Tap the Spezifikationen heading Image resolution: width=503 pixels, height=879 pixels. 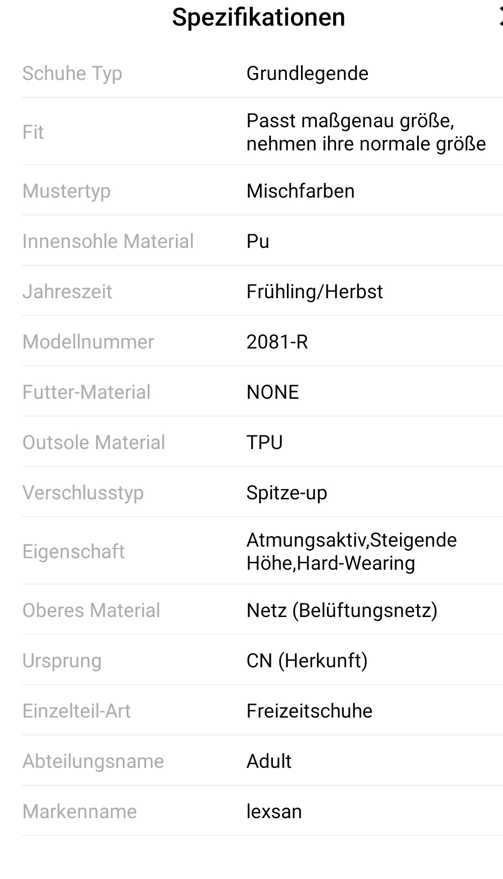click(258, 18)
